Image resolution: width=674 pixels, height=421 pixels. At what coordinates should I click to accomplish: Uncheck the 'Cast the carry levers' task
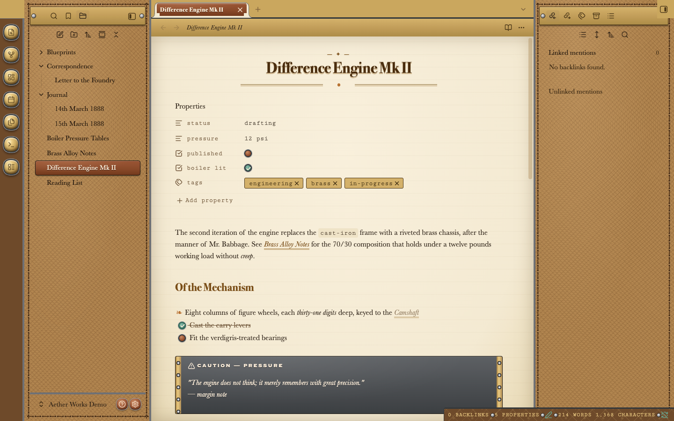(x=182, y=326)
